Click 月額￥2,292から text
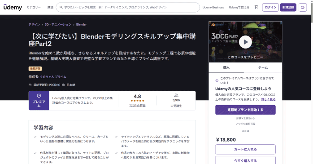The height and width of the screenshot is (164, 313). tap(245, 118)
